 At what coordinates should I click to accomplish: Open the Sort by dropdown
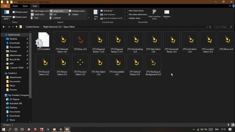point(96,15)
